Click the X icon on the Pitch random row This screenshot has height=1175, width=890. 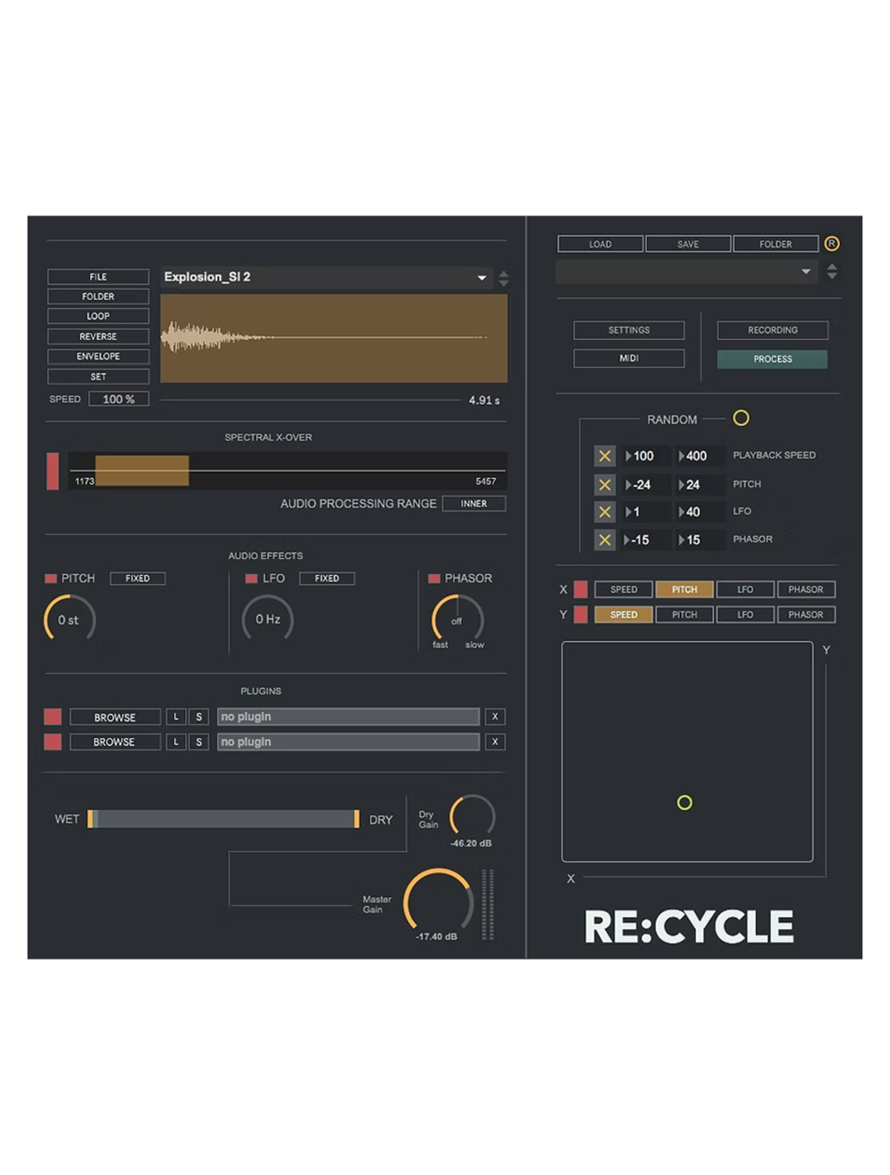pos(604,484)
